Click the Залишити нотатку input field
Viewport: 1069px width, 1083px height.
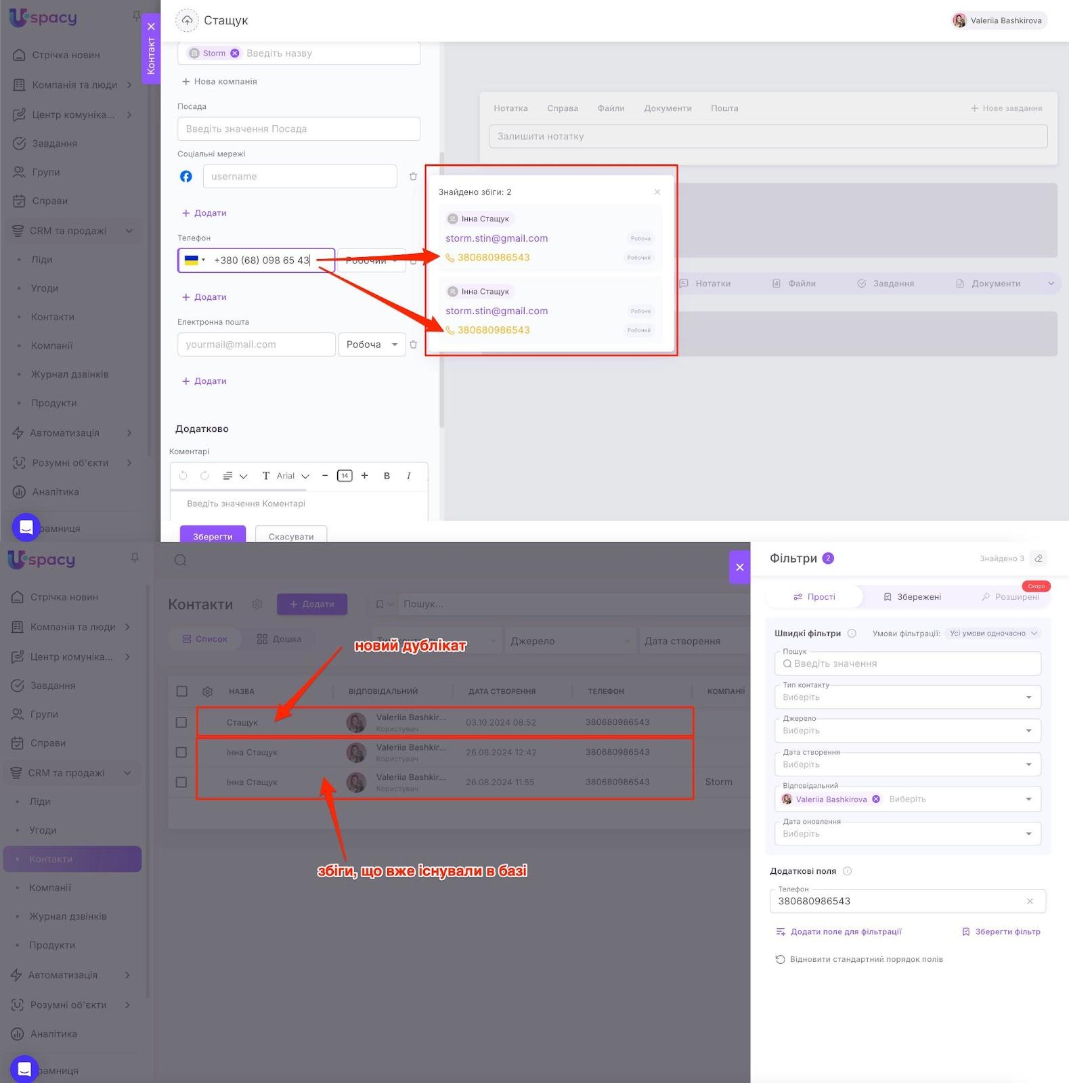[x=768, y=136]
